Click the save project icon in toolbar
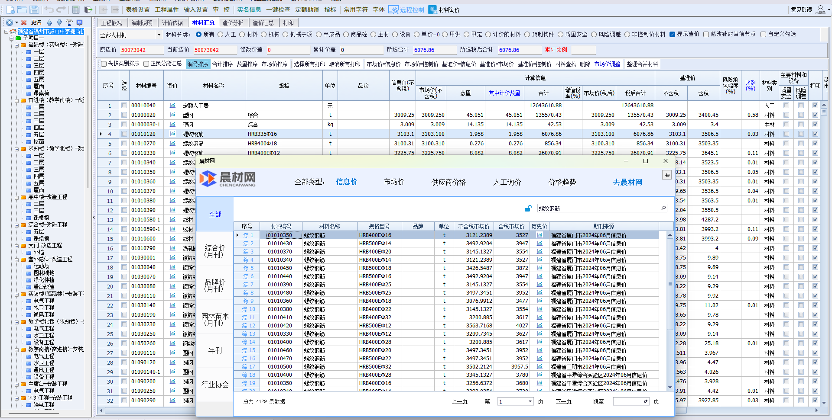The image size is (832, 420). (34, 10)
